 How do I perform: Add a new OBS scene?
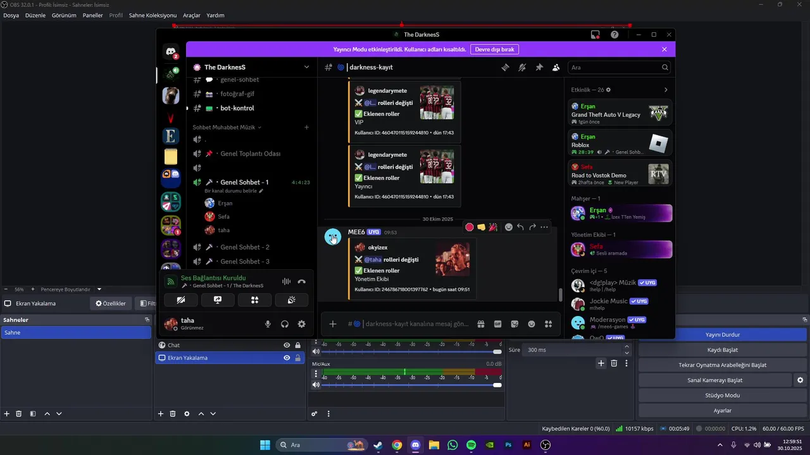tap(7, 414)
